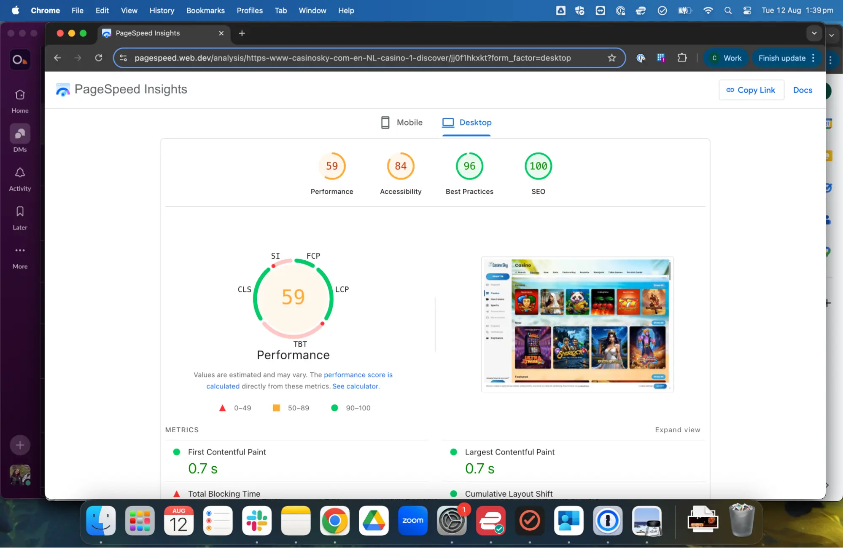Click the casino page screenshot thumbnail
843x548 pixels.
coord(577,324)
